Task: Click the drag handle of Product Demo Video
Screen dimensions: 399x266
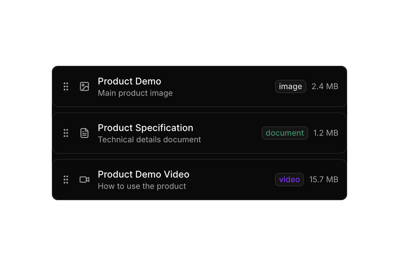Action: [x=66, y=180]
